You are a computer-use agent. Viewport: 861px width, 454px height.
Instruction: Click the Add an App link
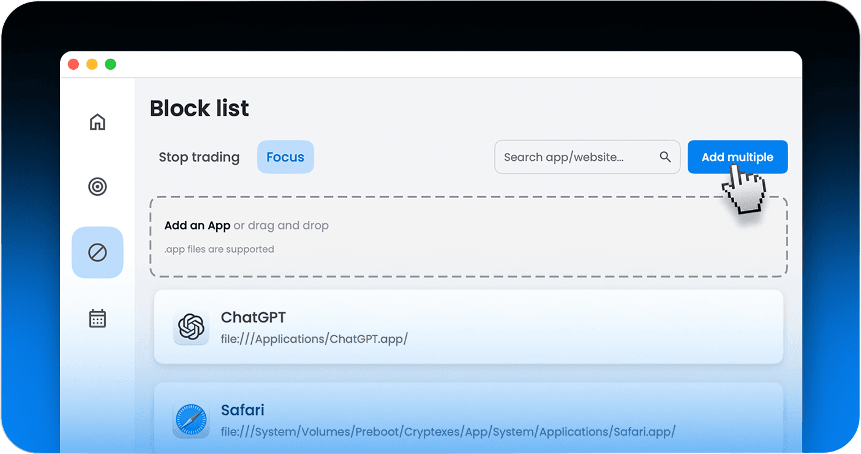197,225
